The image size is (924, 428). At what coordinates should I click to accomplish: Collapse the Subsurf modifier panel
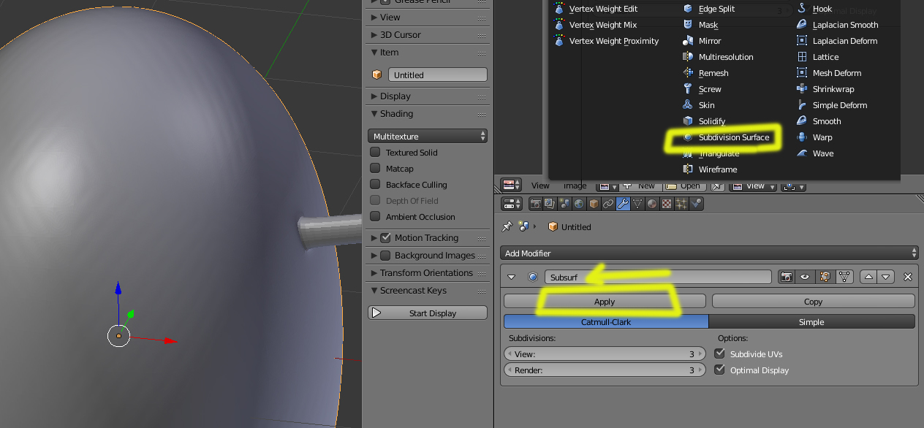(512, 277)
